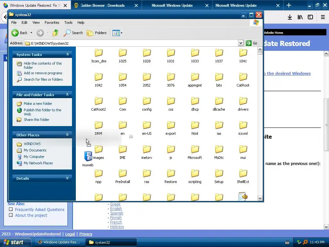
Task: Go to WINDOWS in Other Places
Action: point(32,144)
